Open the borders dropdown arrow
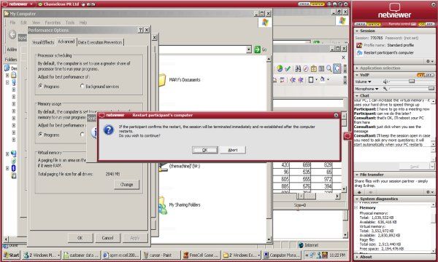 pyautogui.click(x=316, y=80)
